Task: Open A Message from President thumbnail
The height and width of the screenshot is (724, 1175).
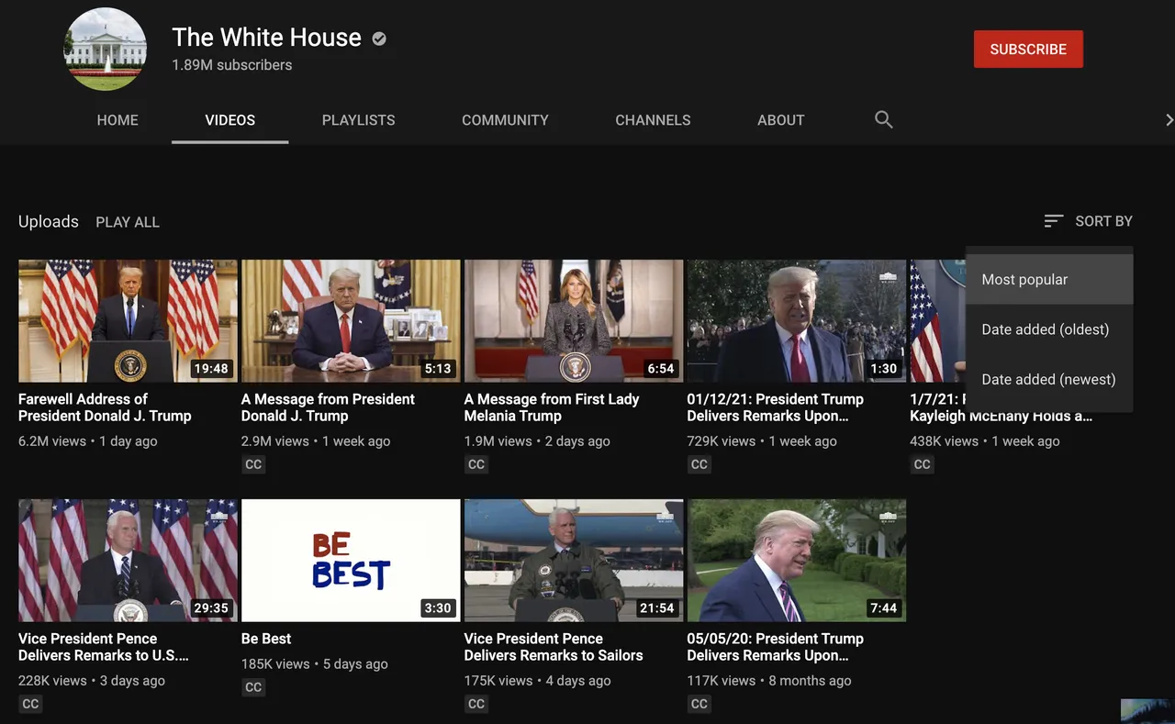Action: point(351,321)
